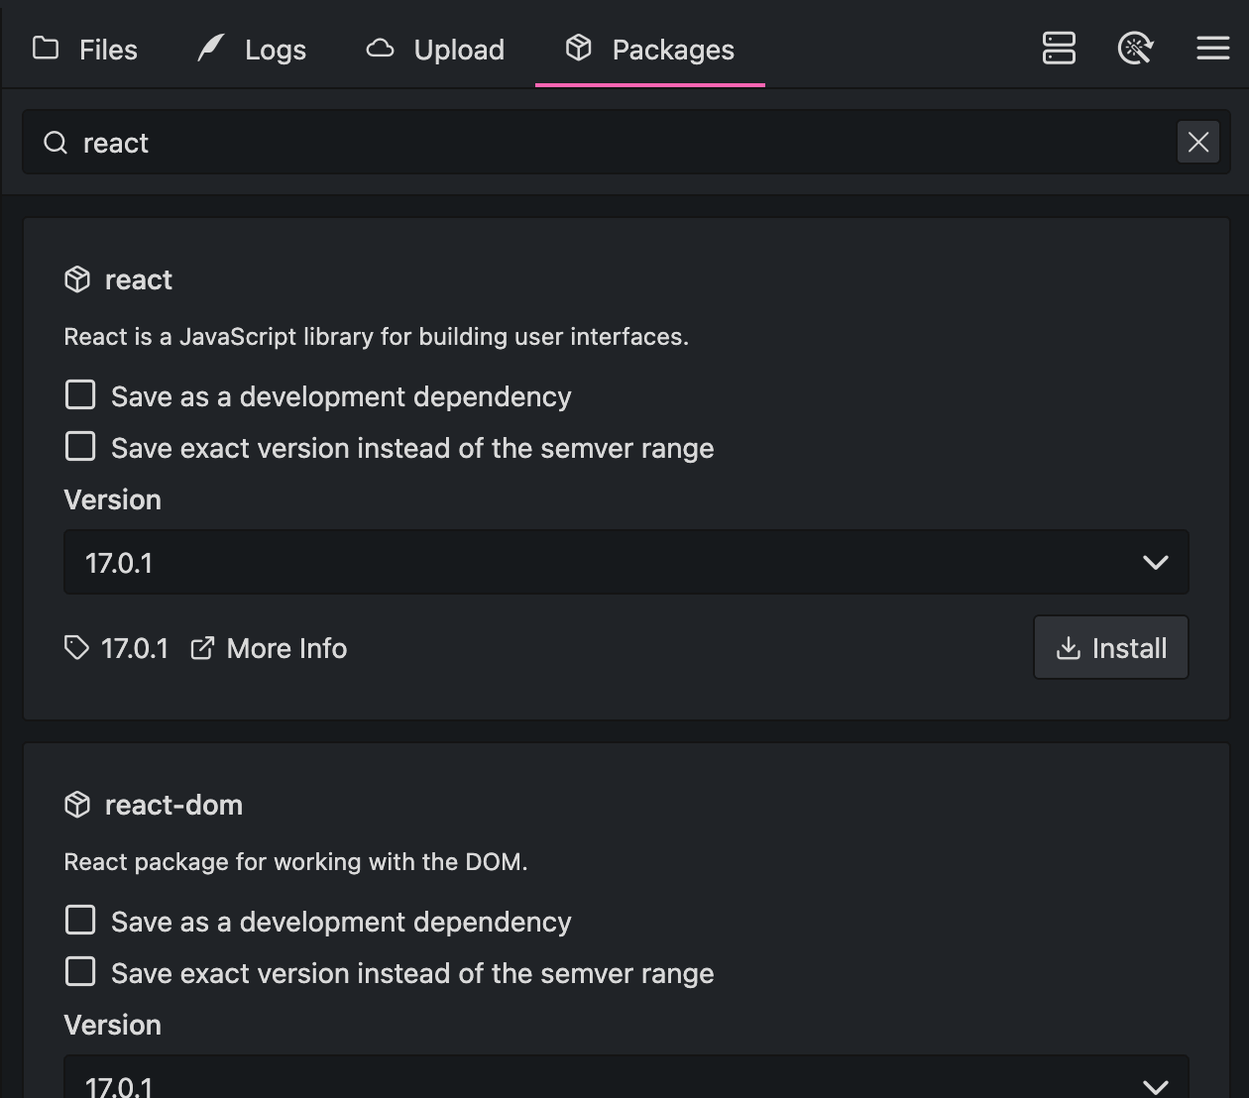This screenshot has height=1098, width=1249.
Task: Click the package cube icon beside react
Action: [x=76, y=279]
